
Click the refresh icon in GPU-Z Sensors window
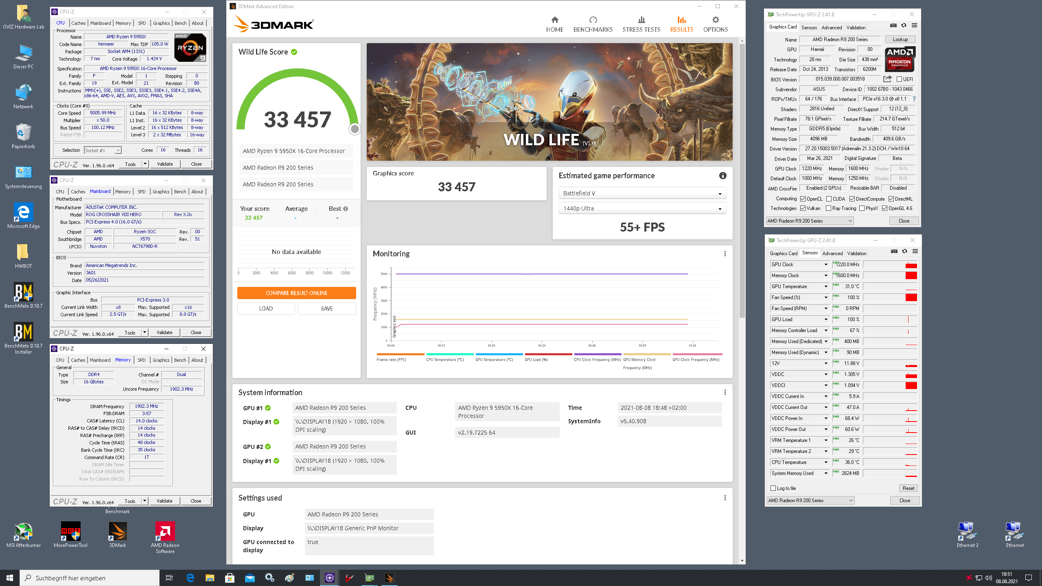pyautogui.click(x=904, y=251)
